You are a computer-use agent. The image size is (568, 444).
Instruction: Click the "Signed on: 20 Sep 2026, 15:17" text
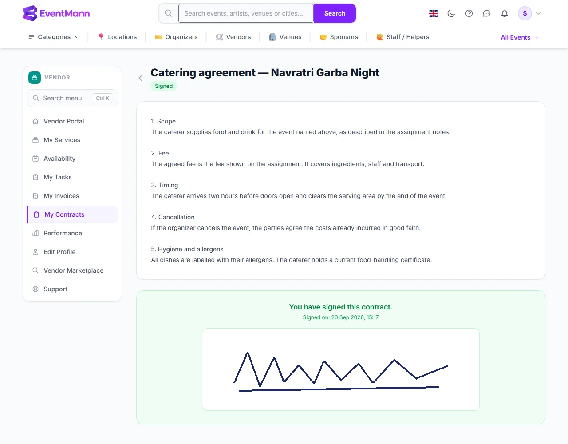pos(341,317)
